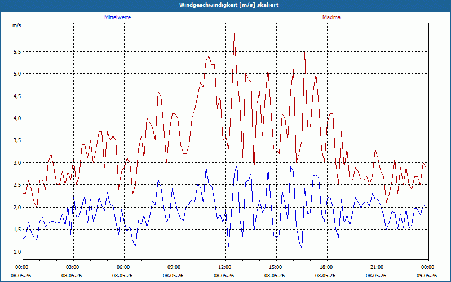Click the 2,0 y-axis value
Image resolution: width=451 pixels, height=282 pixels.
[17, 208]
